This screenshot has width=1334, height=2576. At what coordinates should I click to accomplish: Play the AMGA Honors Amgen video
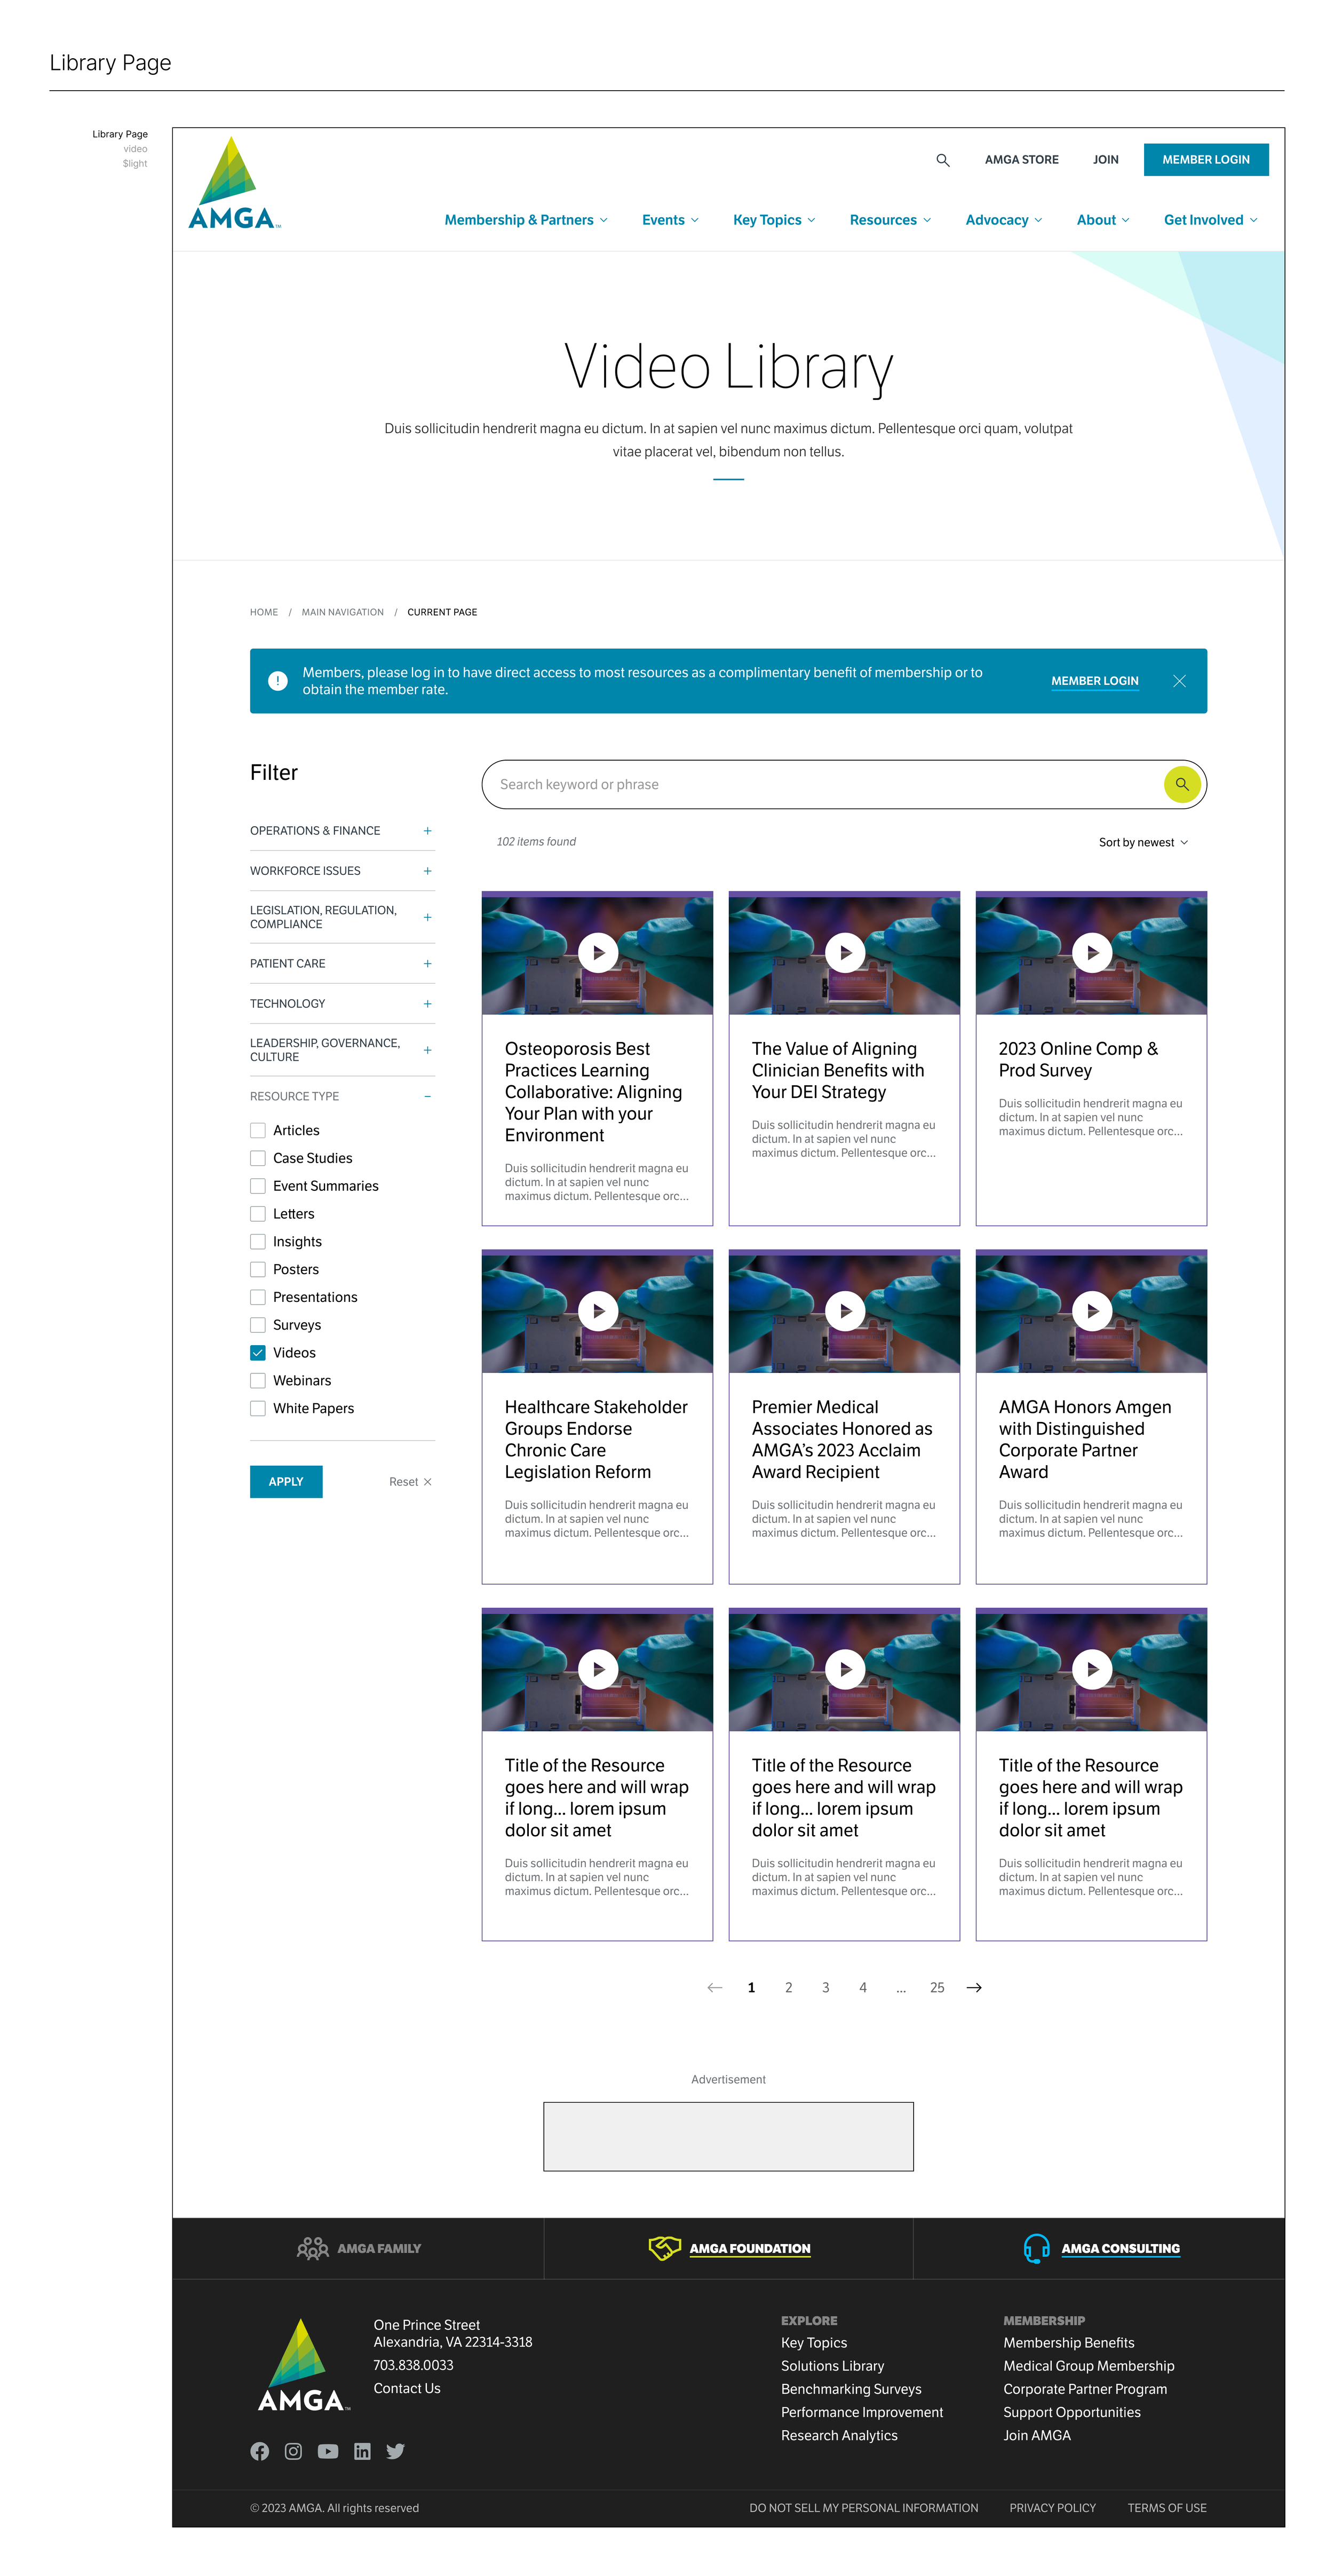[1092, 1311]
